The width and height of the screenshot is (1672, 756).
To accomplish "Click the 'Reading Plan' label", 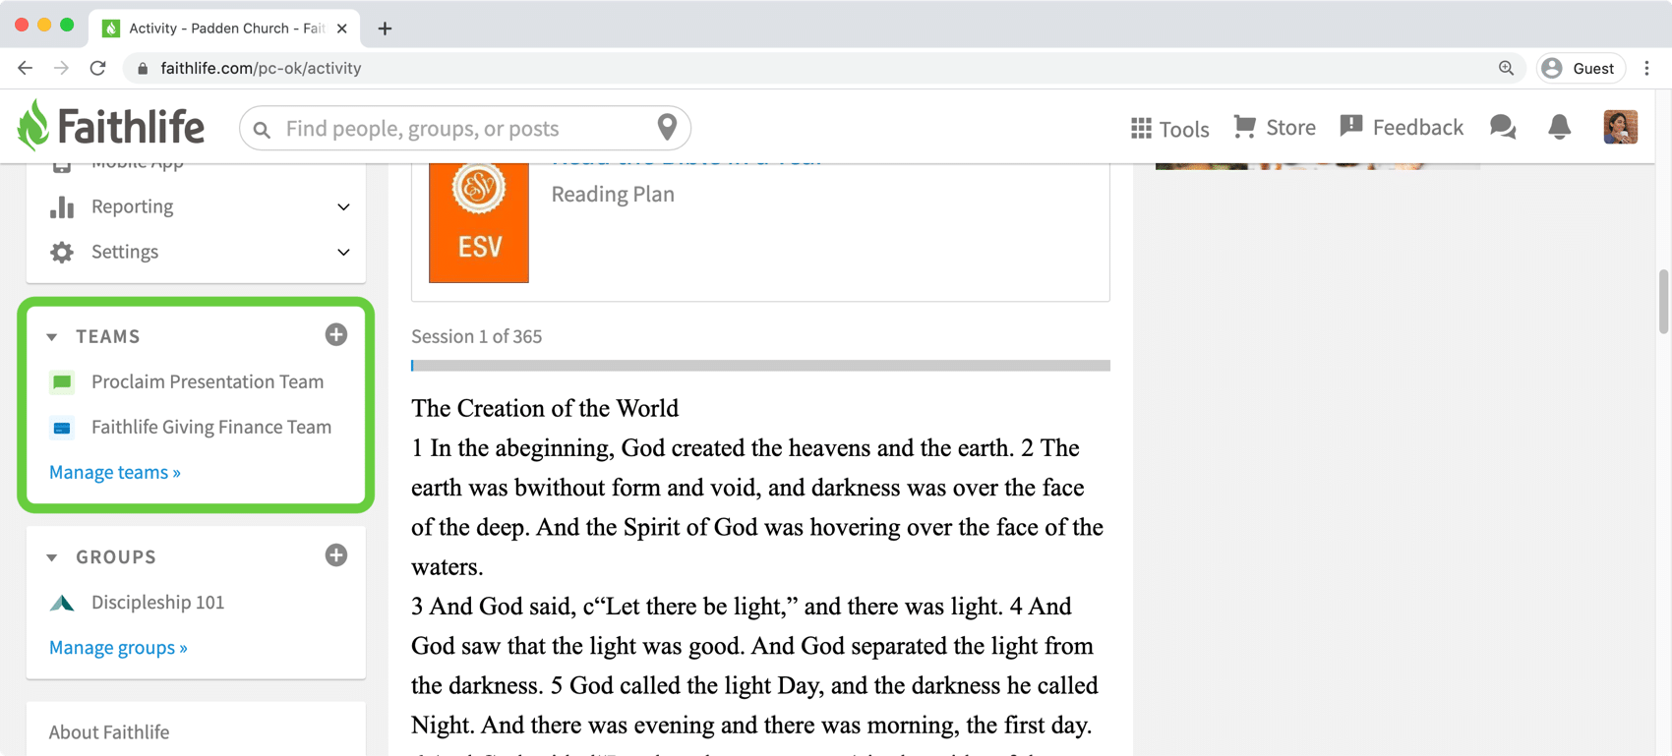I will click(x=613, y=194).
